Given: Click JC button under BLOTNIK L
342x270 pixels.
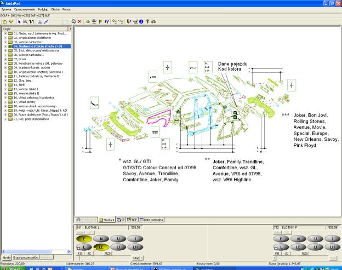Looking at the screenshot, I should coord(89,254).
